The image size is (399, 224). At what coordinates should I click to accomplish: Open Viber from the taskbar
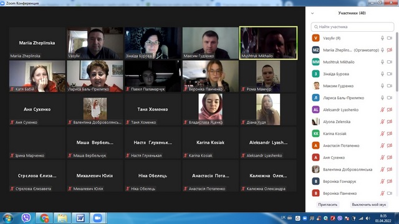click(26, 218)
